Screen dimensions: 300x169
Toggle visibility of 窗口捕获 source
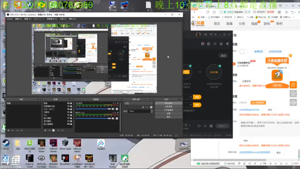[68, 118]
